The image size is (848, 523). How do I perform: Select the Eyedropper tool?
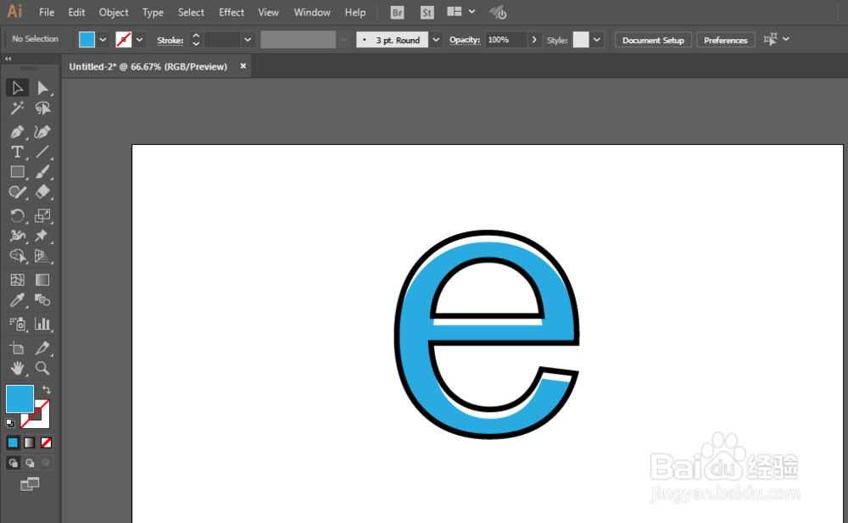pyautogui.click(x=17, y=300)
